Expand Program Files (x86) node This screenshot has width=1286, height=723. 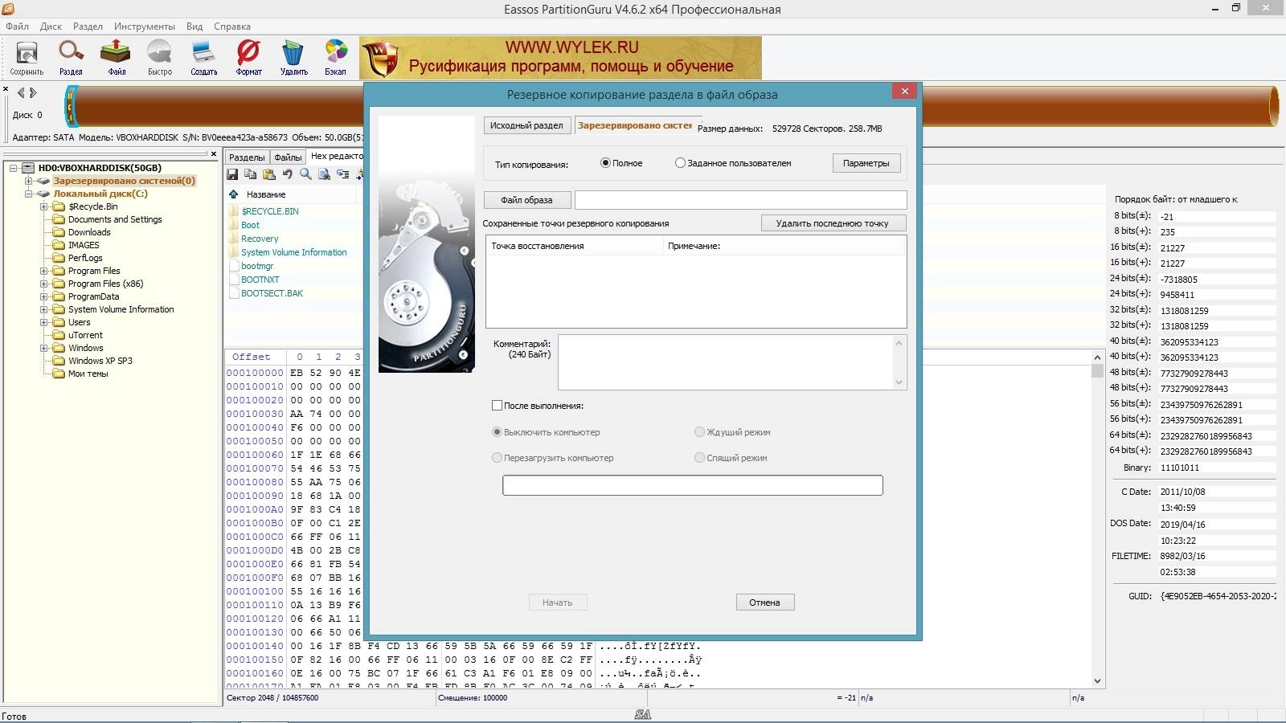tap(44, 284)
